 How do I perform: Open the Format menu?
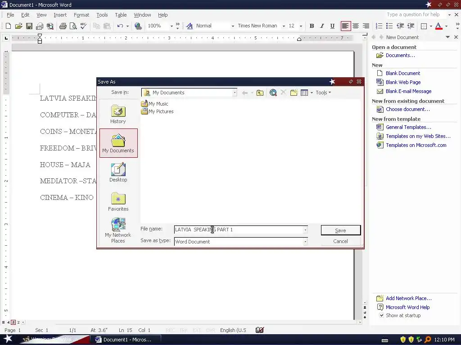[x=81, y=15]
